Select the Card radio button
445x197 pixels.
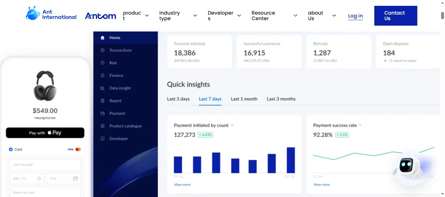click(x=11, y=149)
